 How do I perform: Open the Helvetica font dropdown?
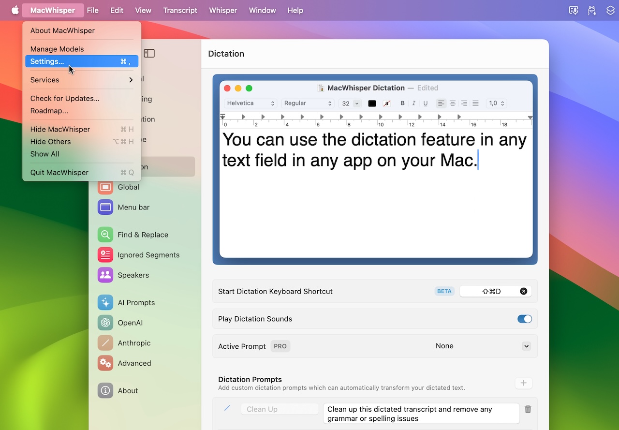tap(251, 104)
